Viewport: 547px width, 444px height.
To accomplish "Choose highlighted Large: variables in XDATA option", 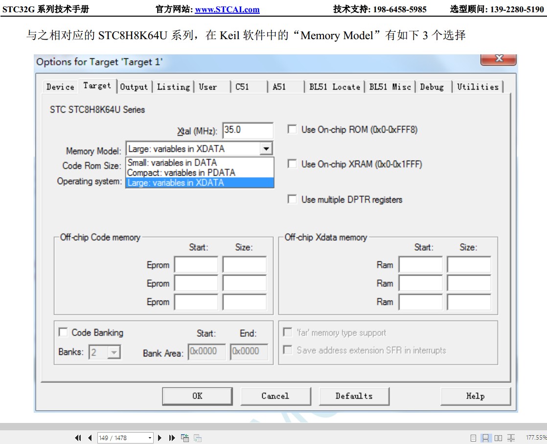I will tap(200, 183).
